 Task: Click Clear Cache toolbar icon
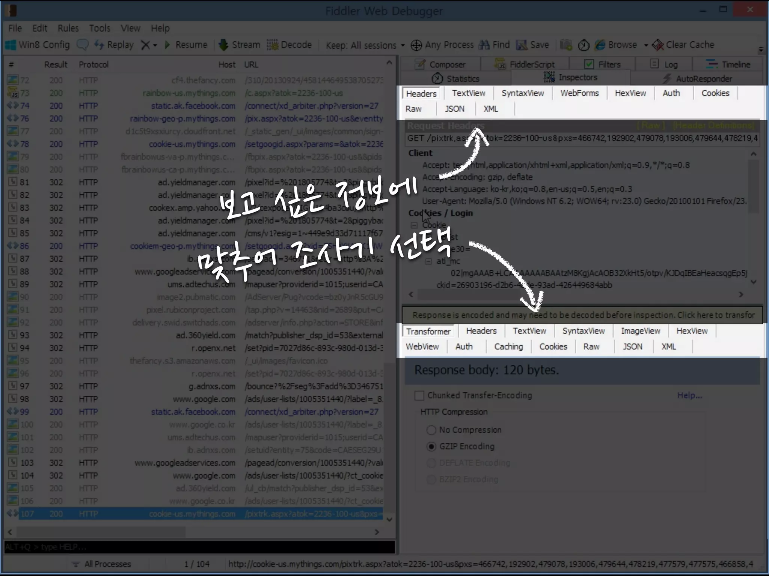658,45
